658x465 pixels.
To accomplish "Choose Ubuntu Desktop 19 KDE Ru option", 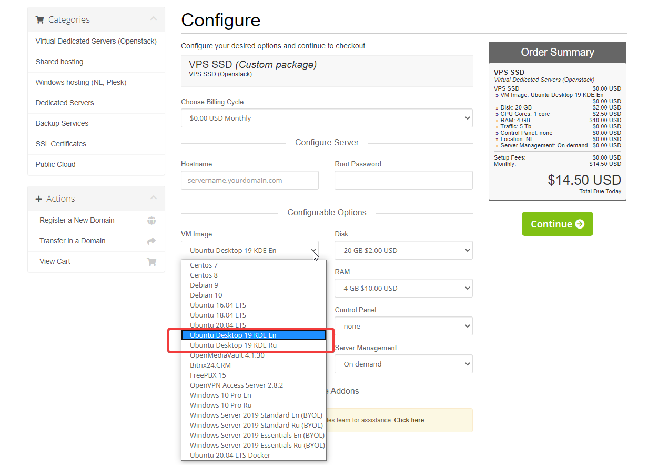I will click(x=233, y=345).
